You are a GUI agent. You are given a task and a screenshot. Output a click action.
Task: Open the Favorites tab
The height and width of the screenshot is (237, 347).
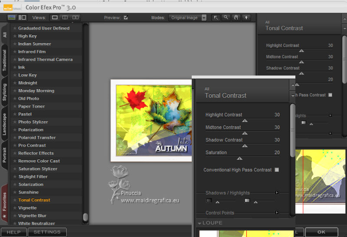coord(4,204)
